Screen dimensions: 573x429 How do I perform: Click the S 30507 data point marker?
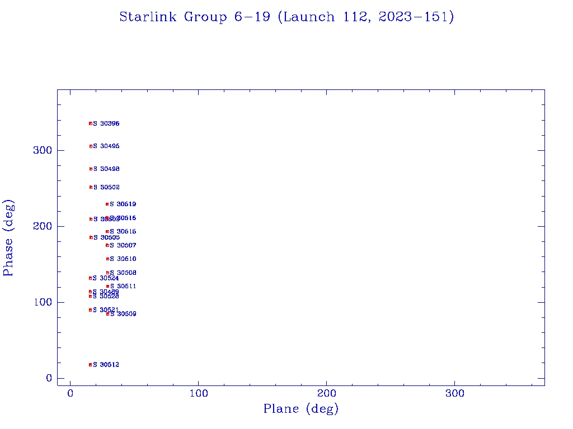click(107, 245)
